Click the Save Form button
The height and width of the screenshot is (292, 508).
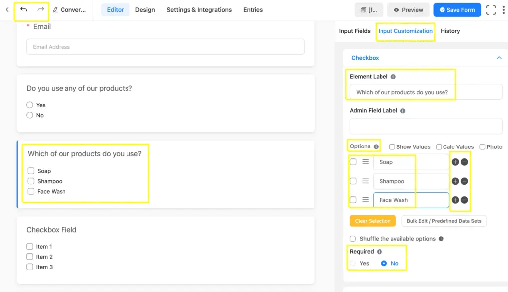point(456,9)
